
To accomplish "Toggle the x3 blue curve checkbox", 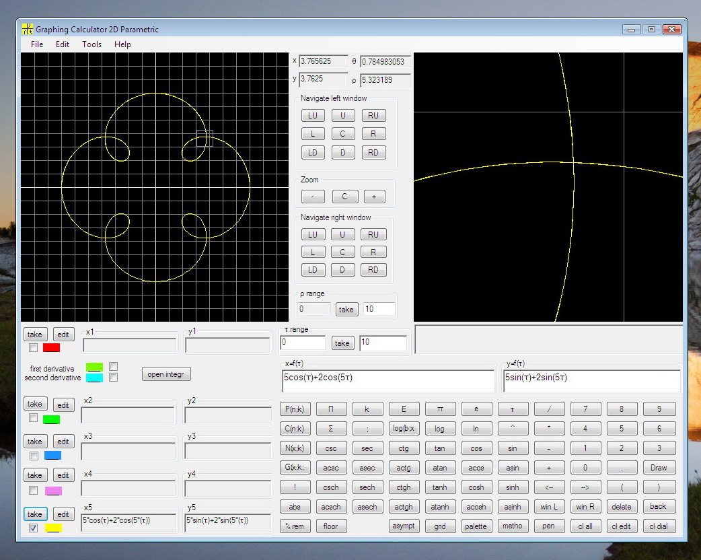I will click(34, 456).
